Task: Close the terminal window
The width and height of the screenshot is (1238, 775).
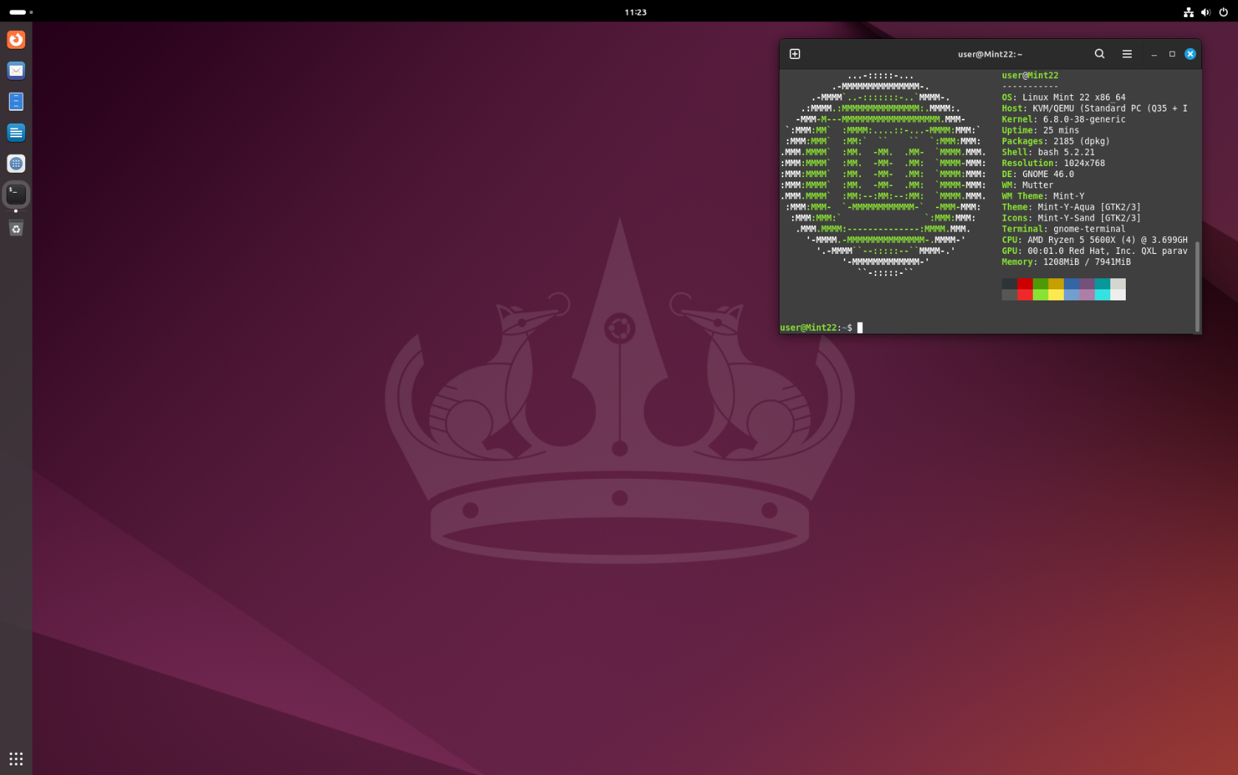Action: [1190, 54]
